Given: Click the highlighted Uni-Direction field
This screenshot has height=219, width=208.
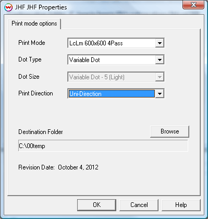Looking at the screenshot, I should tap(112, 94).
